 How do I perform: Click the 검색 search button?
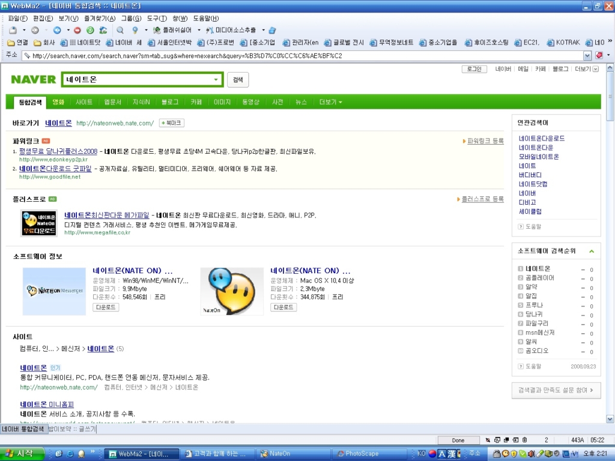tap(238, 80)
